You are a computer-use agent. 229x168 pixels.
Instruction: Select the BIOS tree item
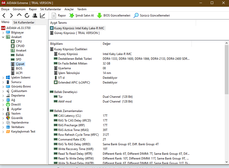tap(19, 68)
